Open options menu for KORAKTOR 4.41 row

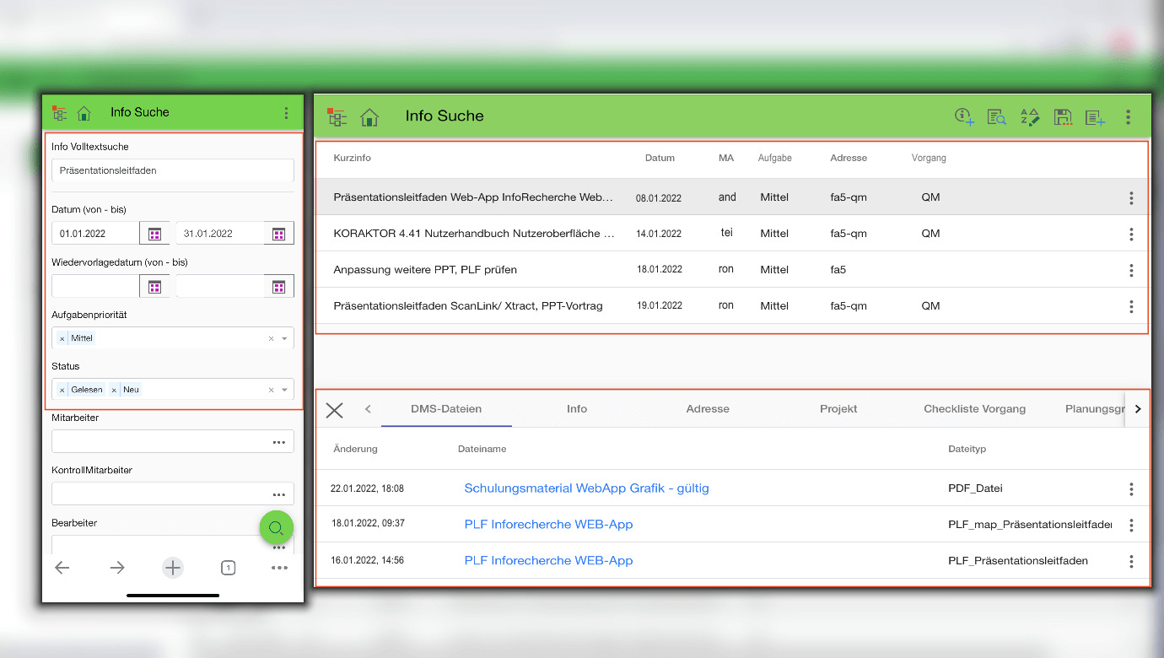coord(1131,235)
